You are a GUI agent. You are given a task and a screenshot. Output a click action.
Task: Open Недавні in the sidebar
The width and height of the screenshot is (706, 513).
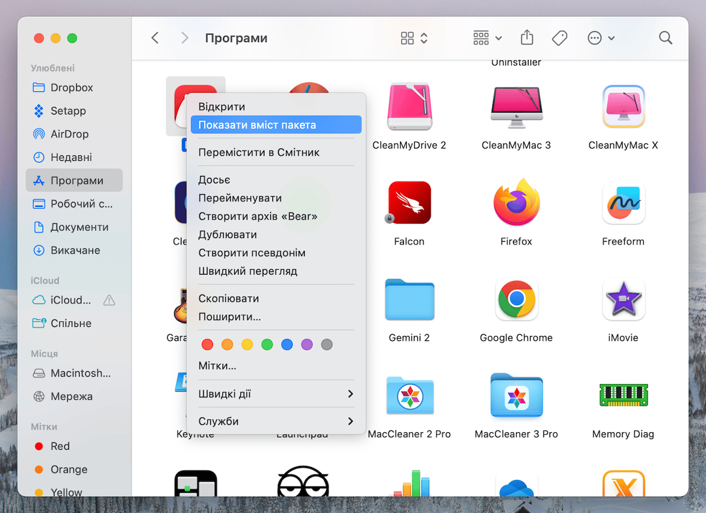tap(74, 157)
